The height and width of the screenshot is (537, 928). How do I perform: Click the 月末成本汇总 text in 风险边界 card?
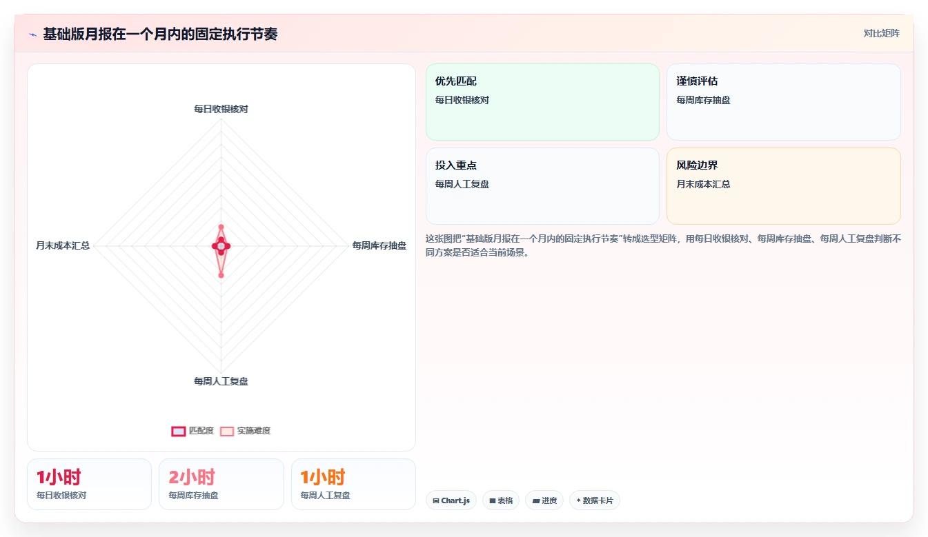[x=703, y=184]
